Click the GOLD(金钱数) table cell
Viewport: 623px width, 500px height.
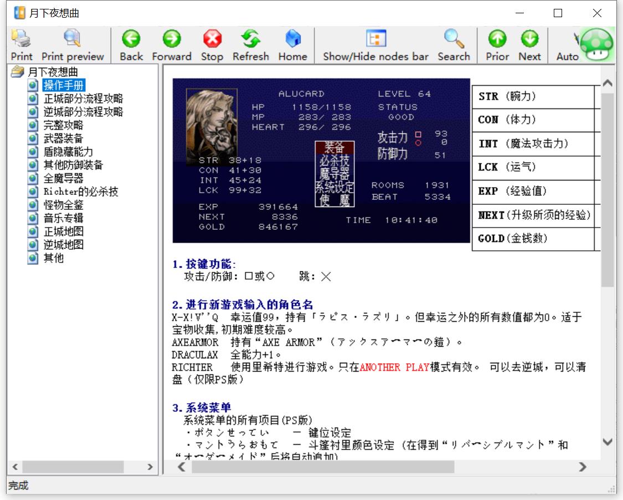pyautogui.click(x=533, y=239)
